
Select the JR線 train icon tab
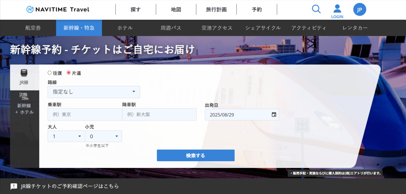[x=24, y=77]
